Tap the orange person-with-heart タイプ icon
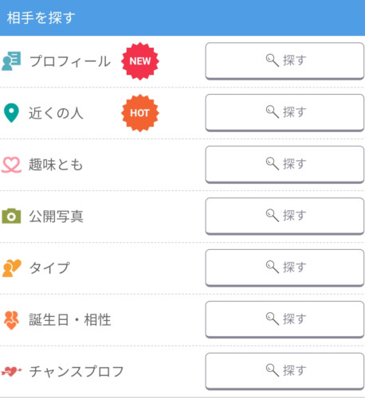The image size is (365, 398). point(11,268)
